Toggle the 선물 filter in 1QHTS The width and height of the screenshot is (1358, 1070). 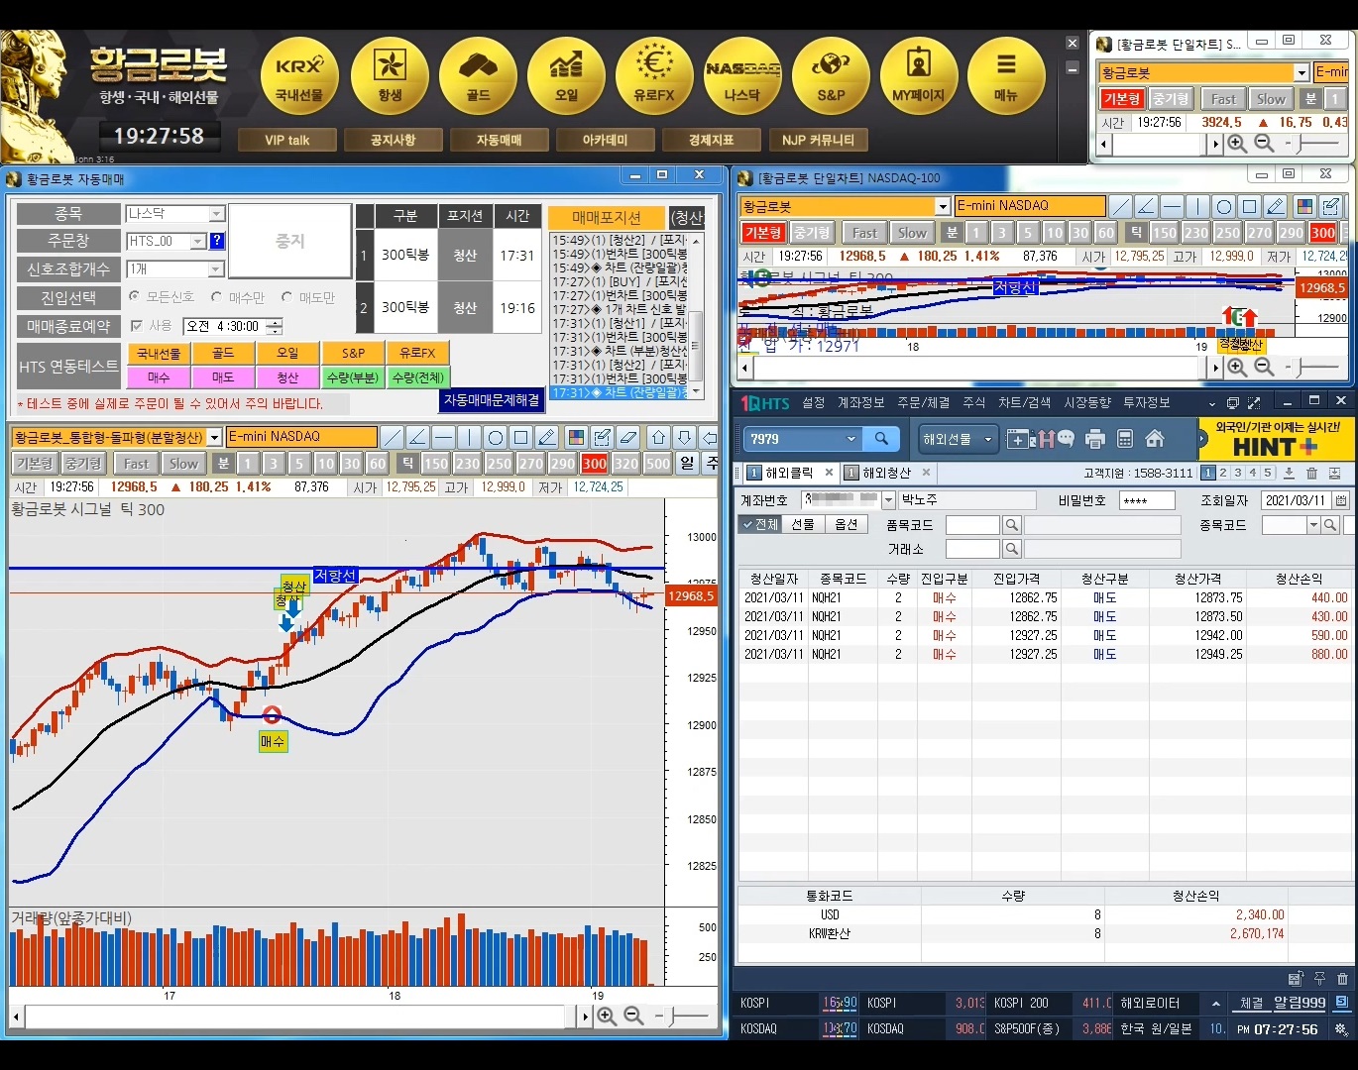803,524
